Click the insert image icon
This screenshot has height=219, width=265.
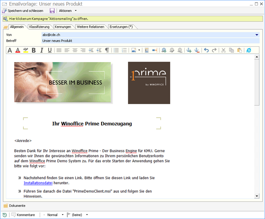click(x=134, y=50)
